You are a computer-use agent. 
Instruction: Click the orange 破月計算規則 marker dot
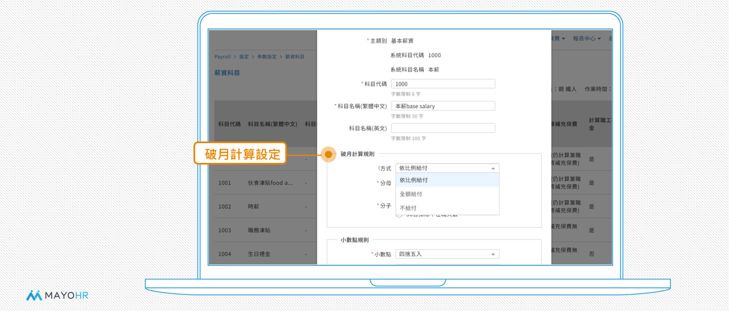(328, 155)
